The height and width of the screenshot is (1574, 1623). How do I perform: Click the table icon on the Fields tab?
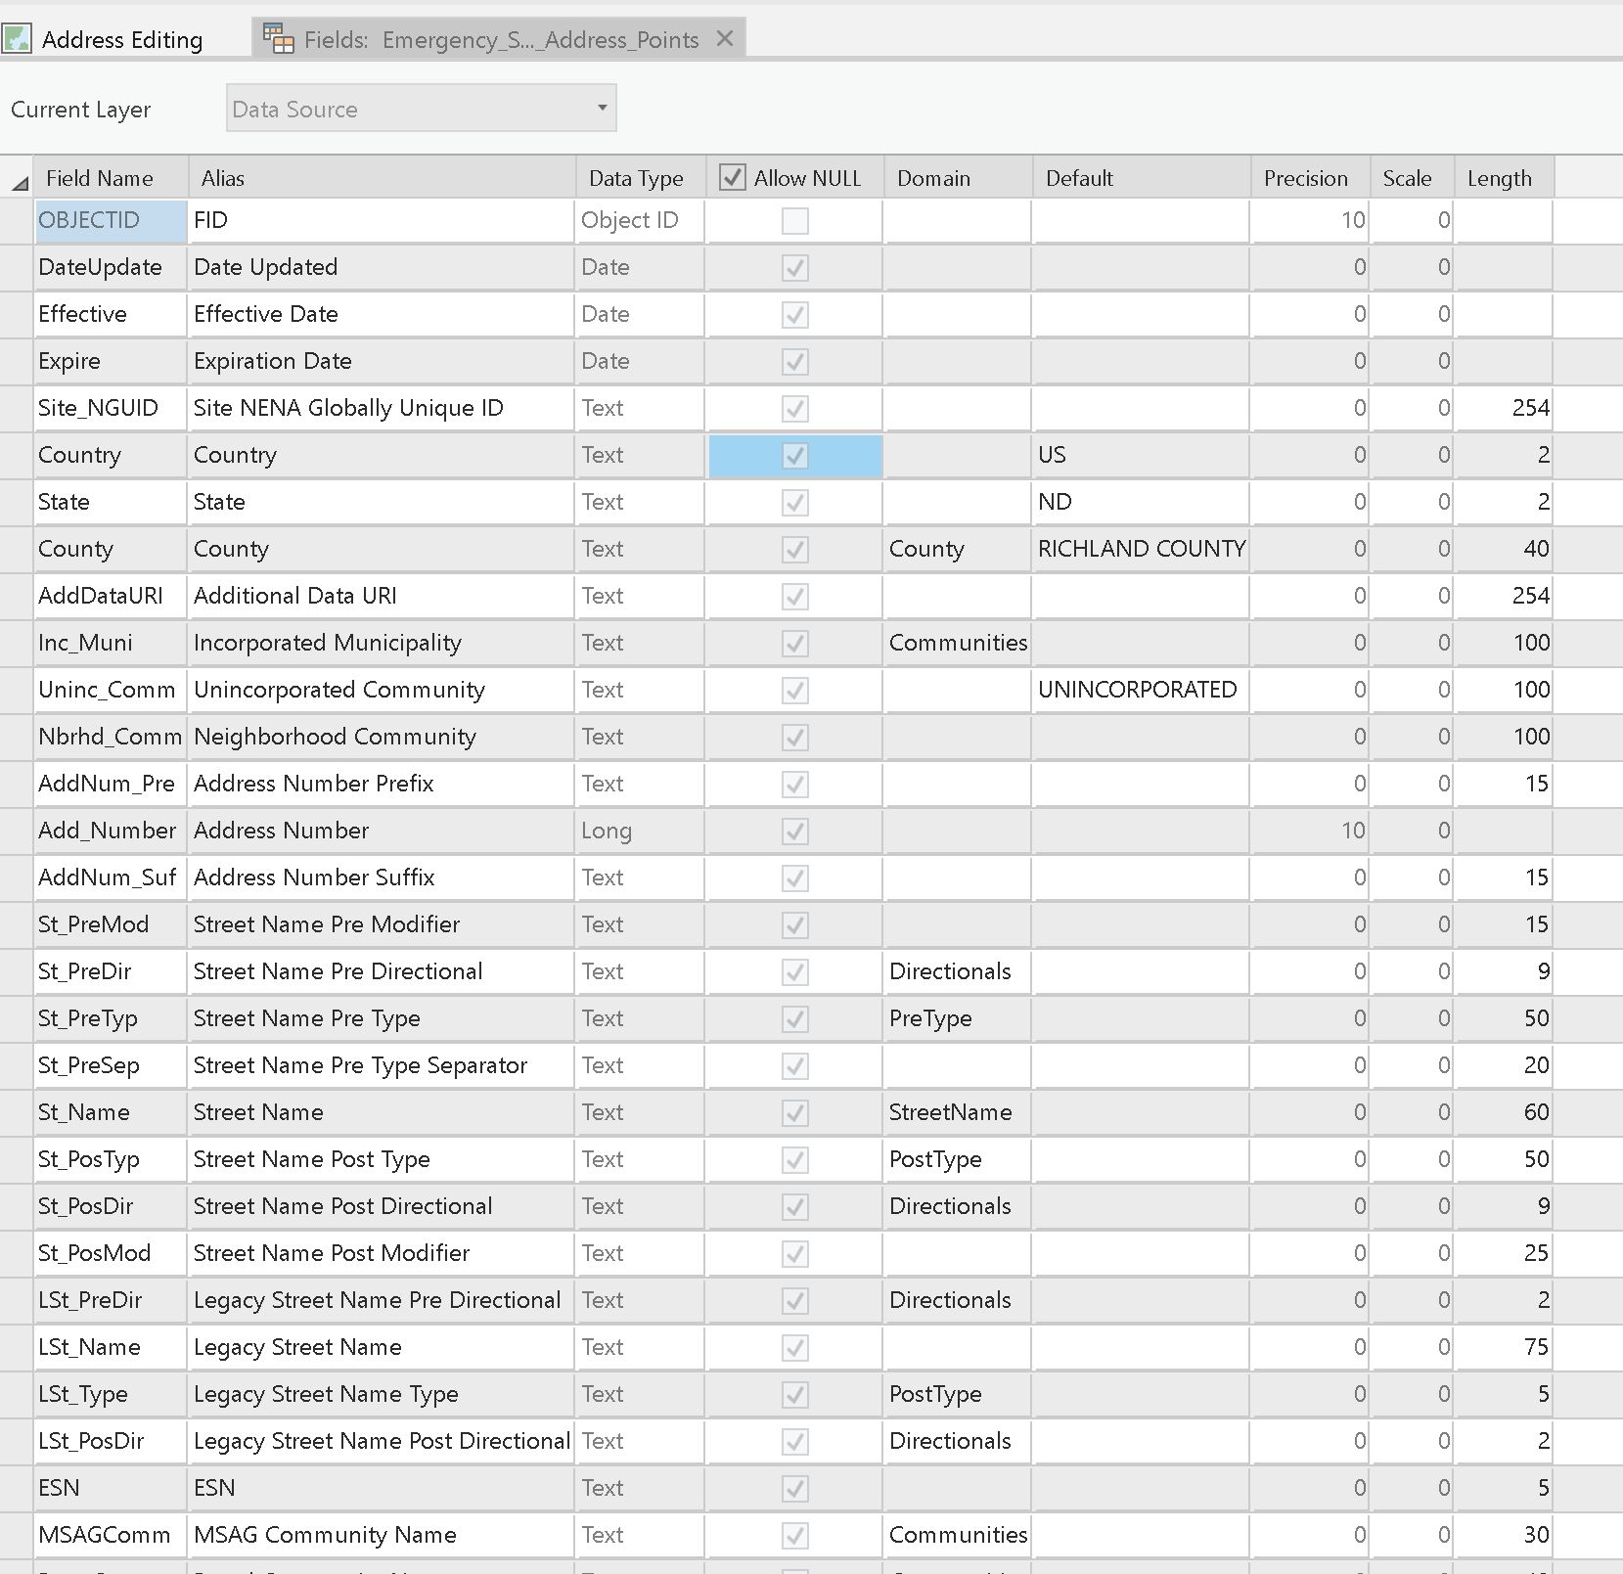pyautogui.click(x=279, y=38)
